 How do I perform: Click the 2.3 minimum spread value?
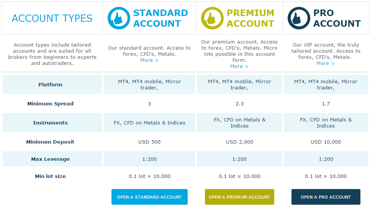pyautogui.click(x=239, y=104)
